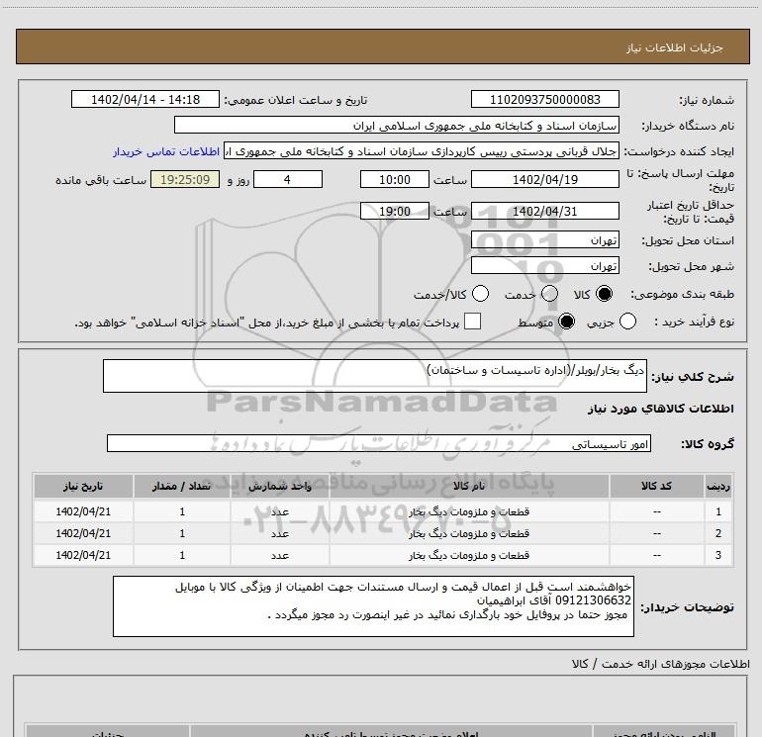Select the متوسط purchase type radio
Viewport: 762px width, 737px height.
click(x=566, y=322)
